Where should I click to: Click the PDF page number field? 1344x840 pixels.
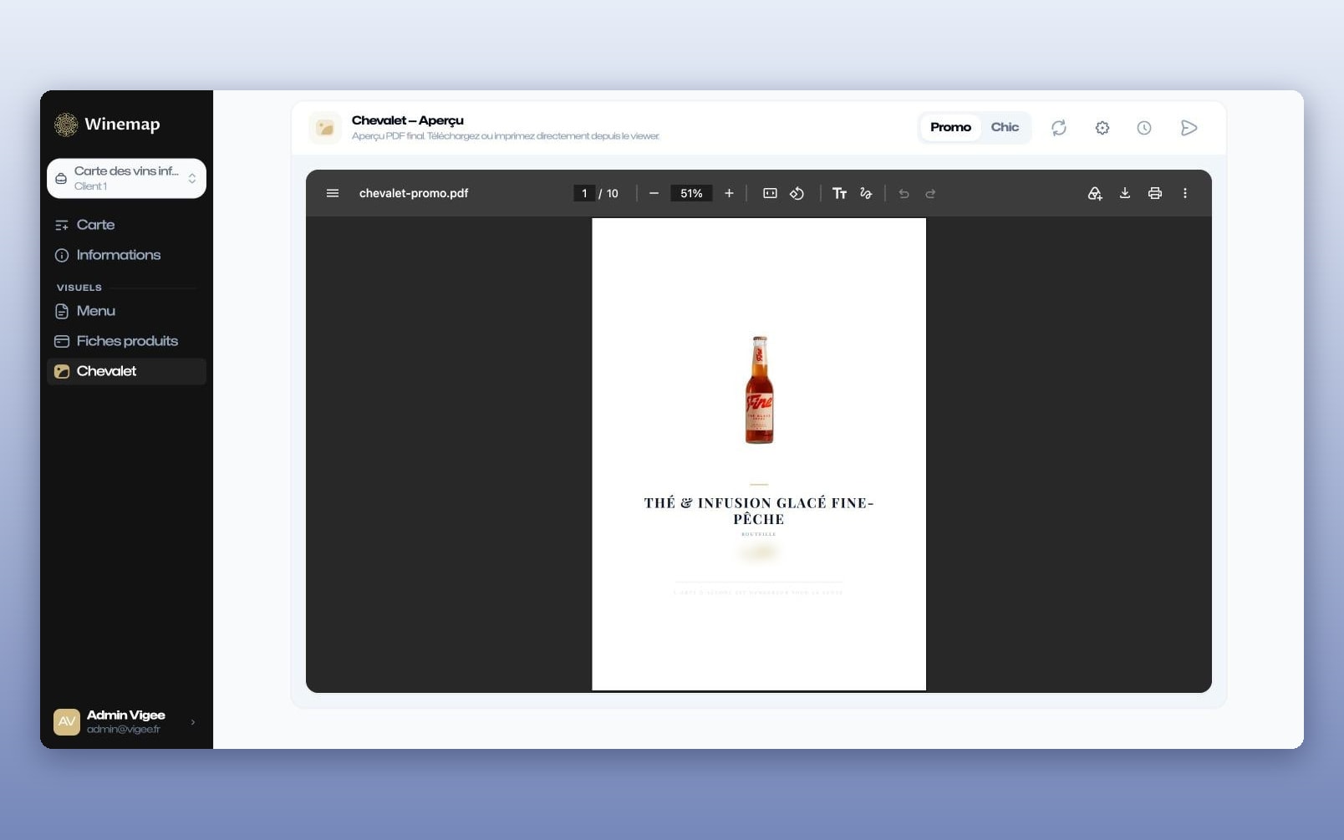(584, 193)
